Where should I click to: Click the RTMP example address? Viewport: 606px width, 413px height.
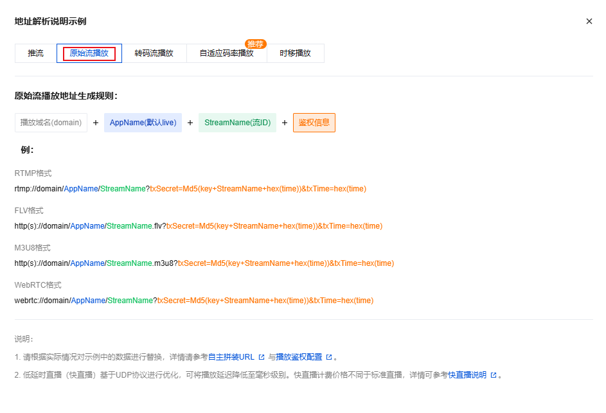click(x=190, y=189)
